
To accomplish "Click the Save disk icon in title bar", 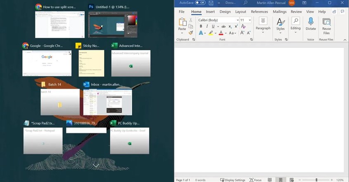I will 211,3.
